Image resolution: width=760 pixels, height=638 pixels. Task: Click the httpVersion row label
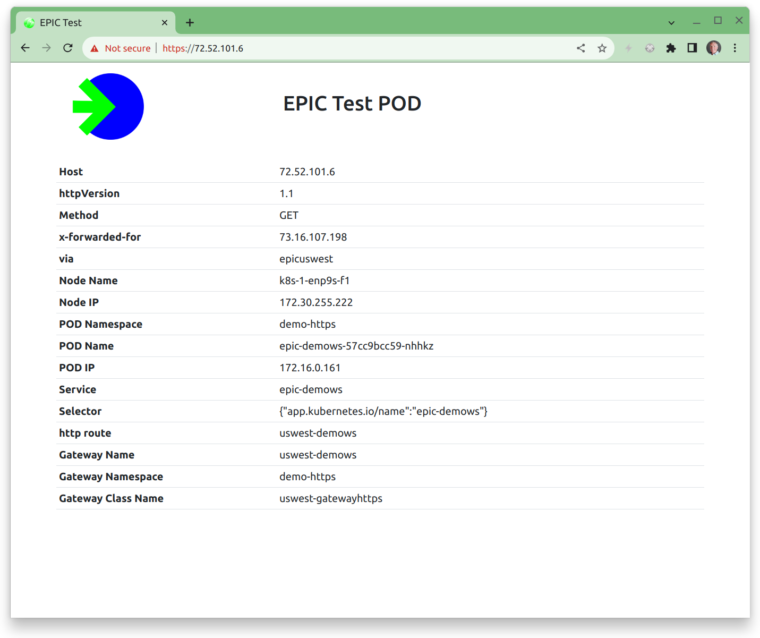click(x=89, y=193)
